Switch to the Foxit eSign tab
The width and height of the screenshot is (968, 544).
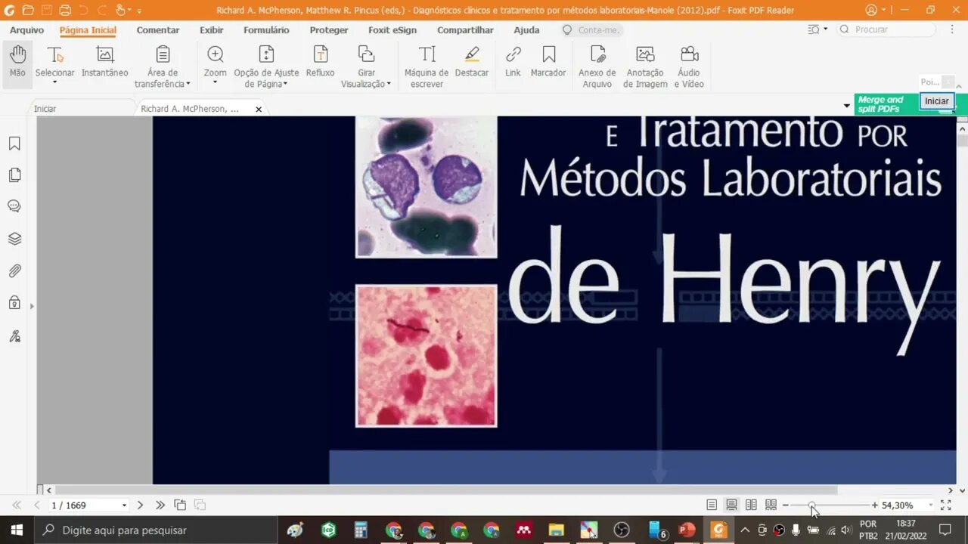coord(392,30)
